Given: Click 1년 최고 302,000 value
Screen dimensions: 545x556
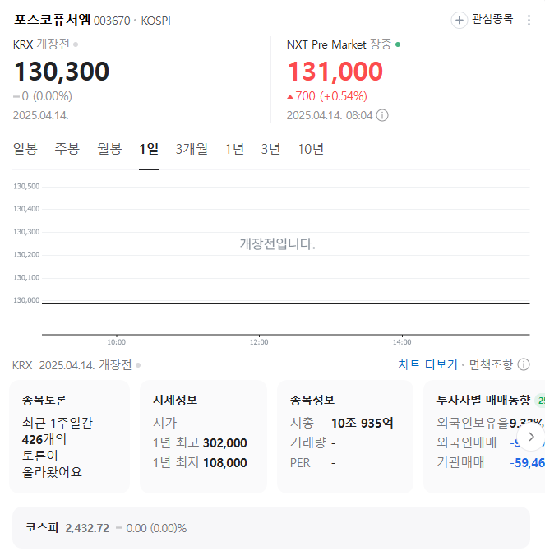Looking at the screenshot, I should [x=224, y=442].
